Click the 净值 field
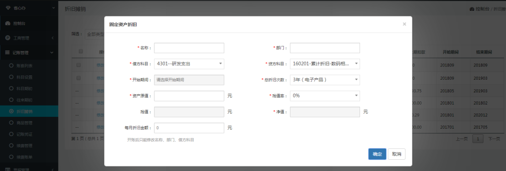 [325, 112]
